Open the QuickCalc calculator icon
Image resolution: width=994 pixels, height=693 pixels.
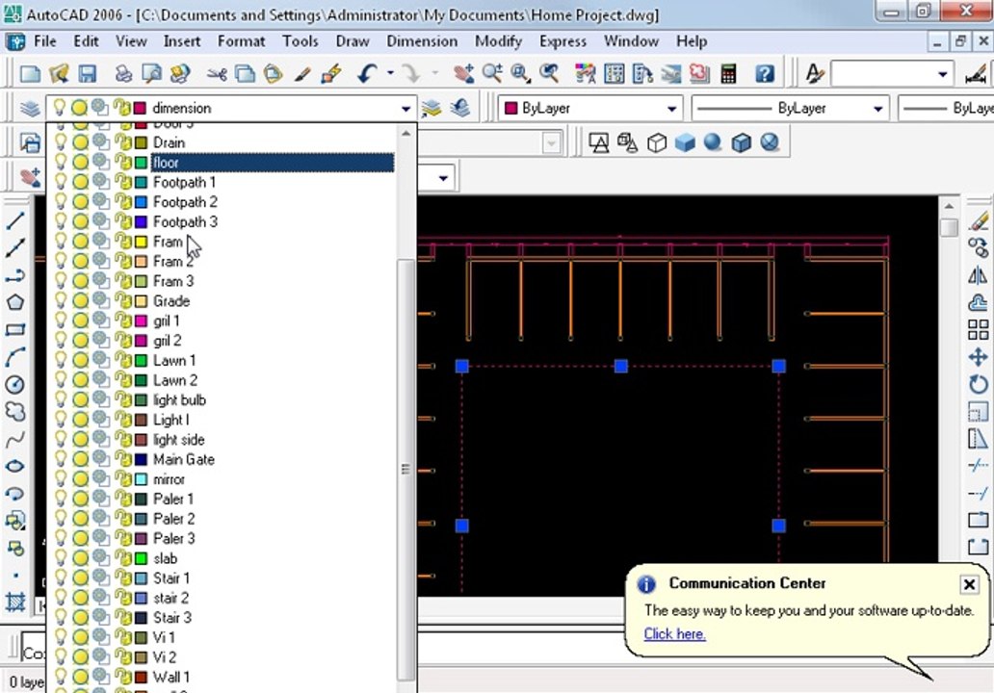728,73
